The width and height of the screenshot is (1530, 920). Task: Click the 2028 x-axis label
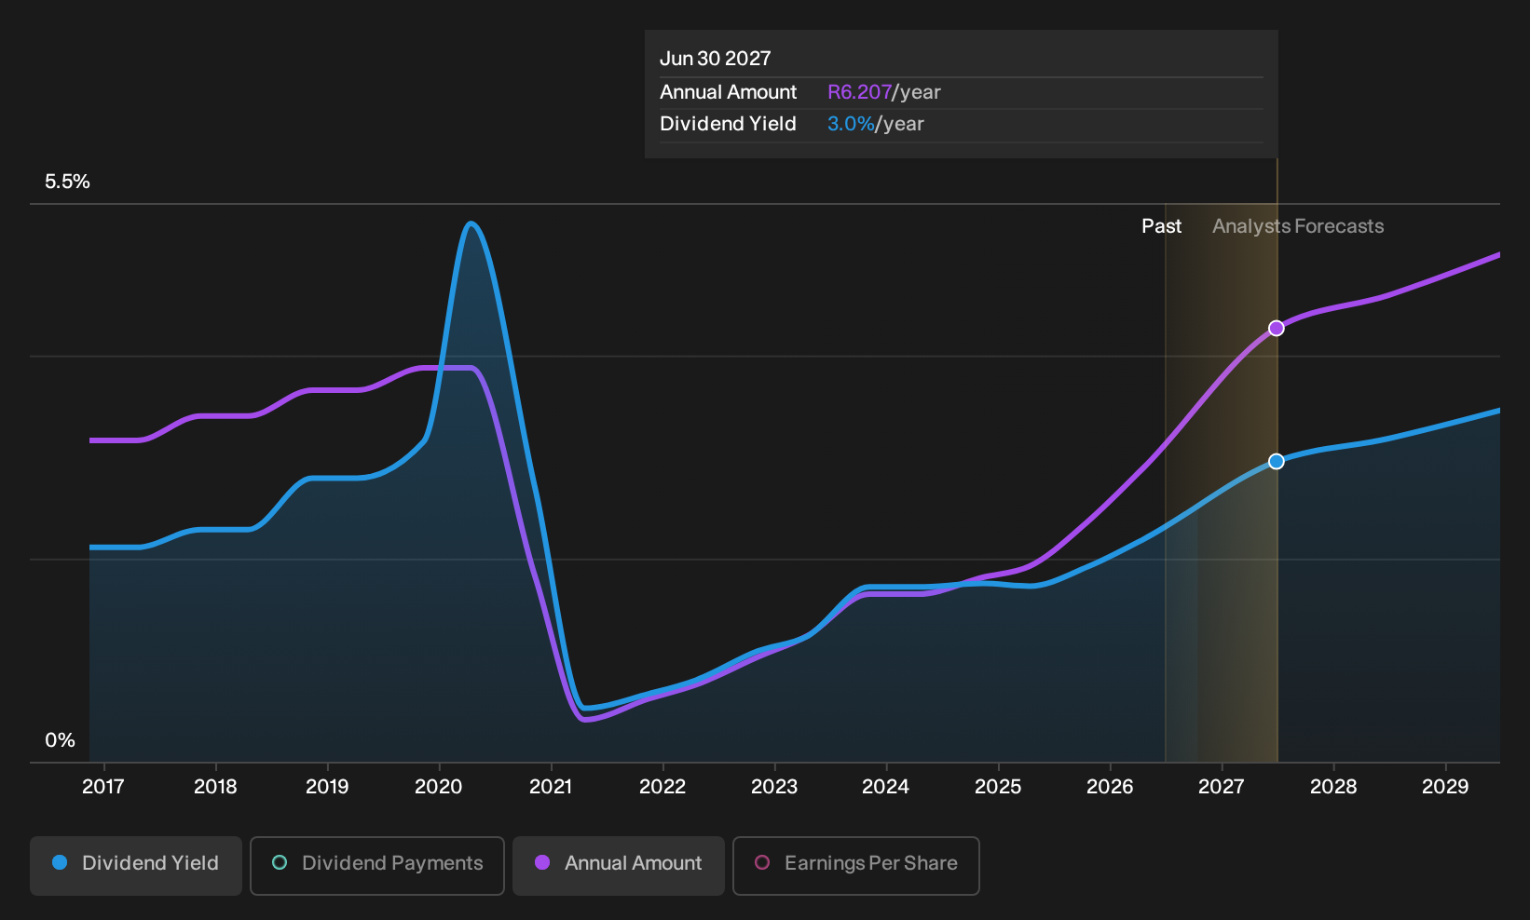(x=1333, y=787)
